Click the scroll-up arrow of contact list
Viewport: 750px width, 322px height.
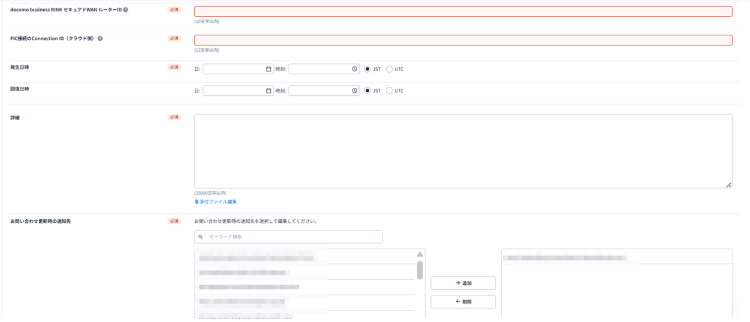pos(420,254)
